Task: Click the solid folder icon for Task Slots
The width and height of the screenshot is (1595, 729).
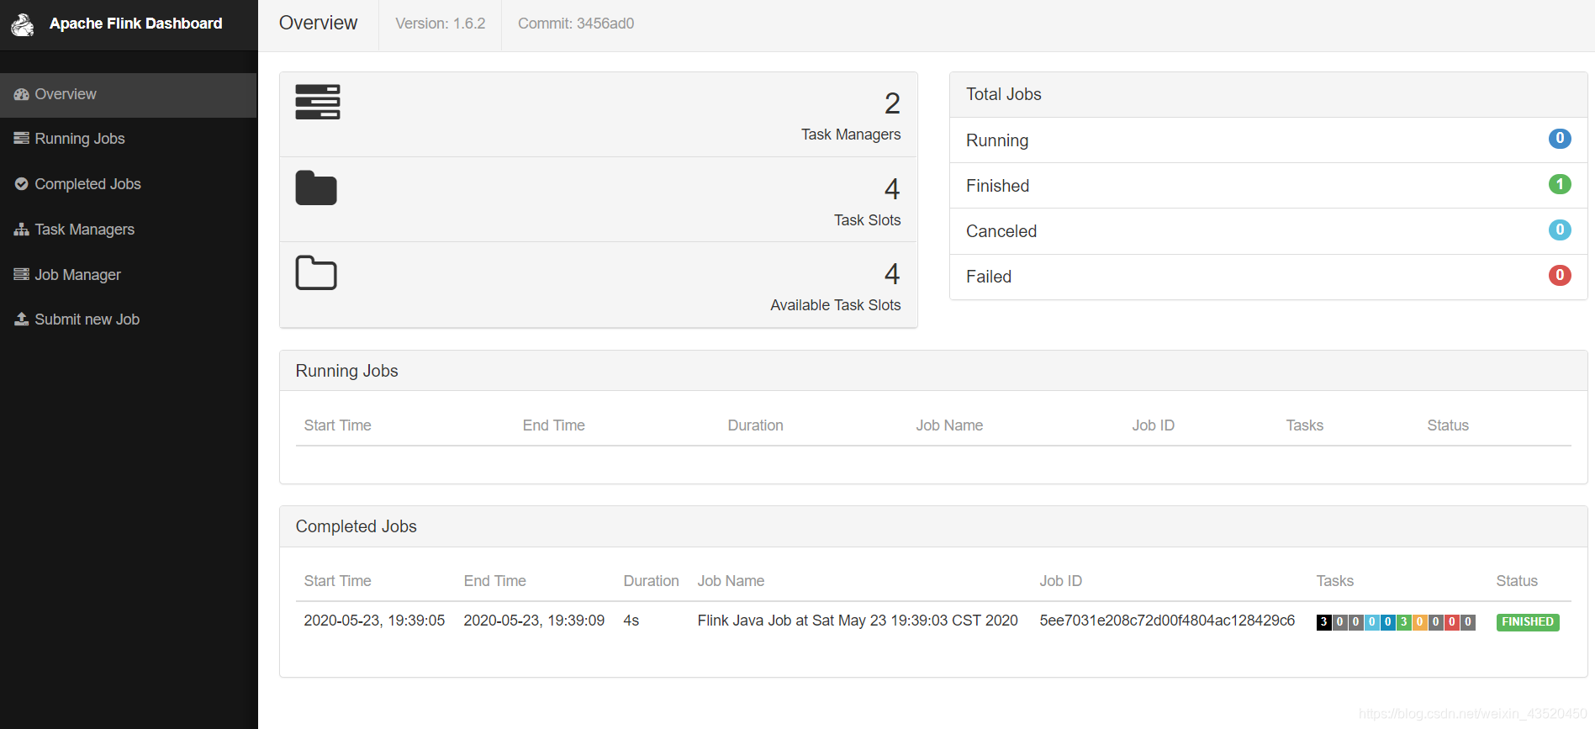Action: click(316, 188)
